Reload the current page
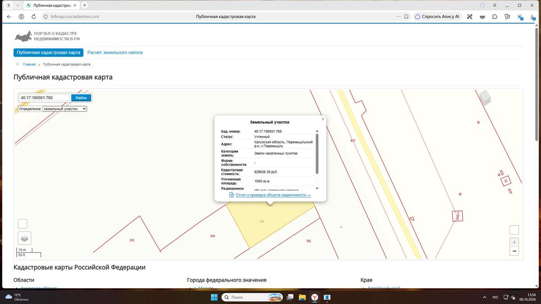The image size is (541, 304). [34, 17]
